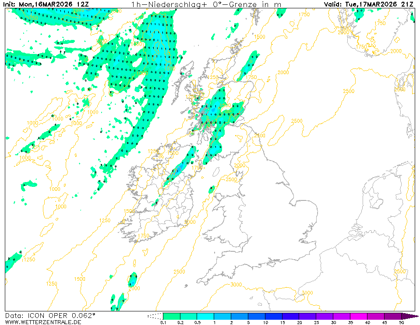The image size is (420, 325).
Task: Choose the violet 20–25 legend swatch
Action: tap(308, 316)
